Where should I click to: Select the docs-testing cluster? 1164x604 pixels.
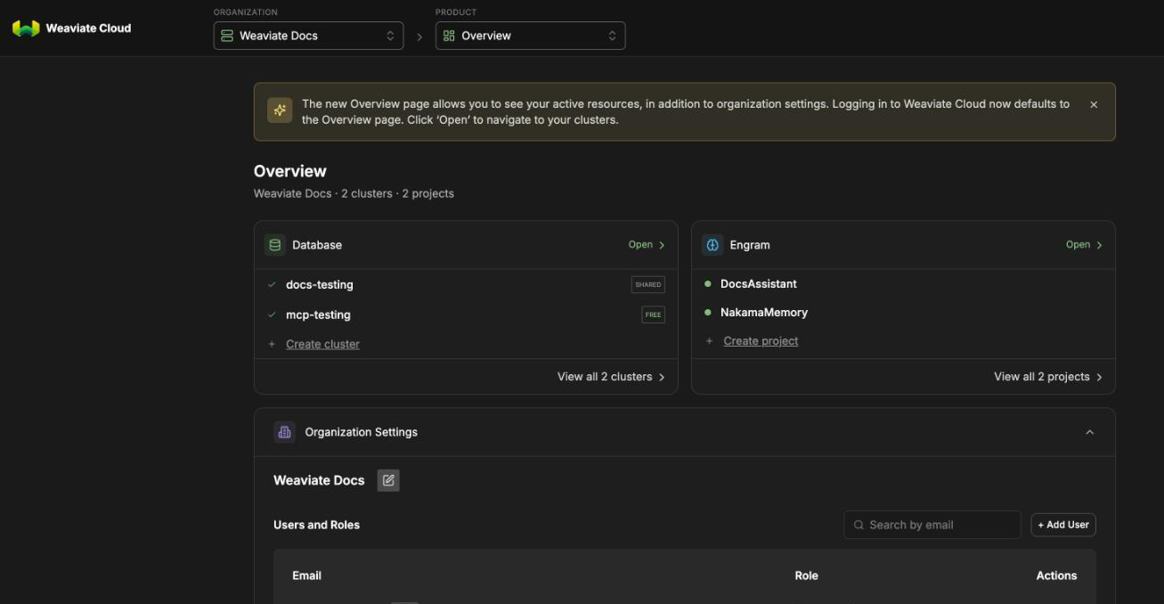[319, 285]
